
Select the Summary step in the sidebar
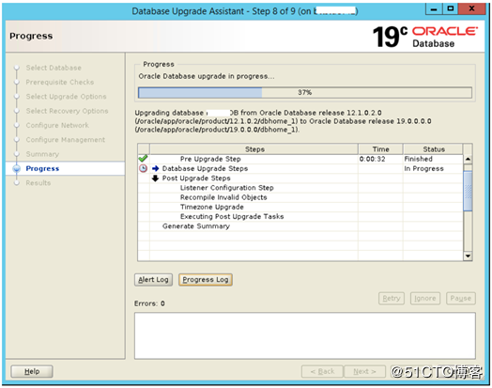pyautogui.click(x=42, y=154)
